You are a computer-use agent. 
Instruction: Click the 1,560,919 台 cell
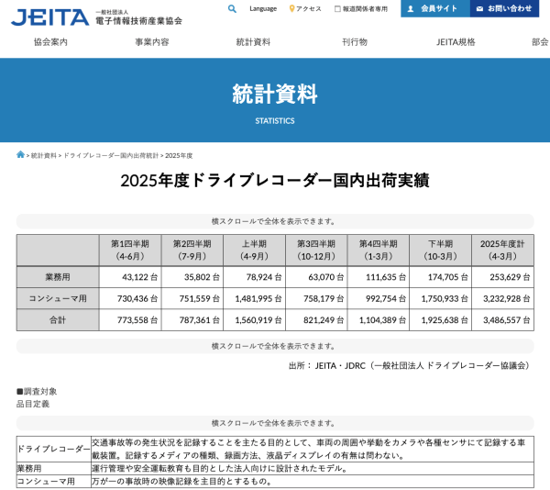click(254, 319)
